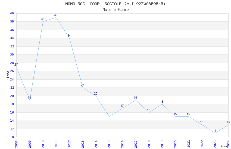Click the 2013 year label on the x-axis
Image resolution: width=231 pixels, height=149 pixels.
coord(83,144)
